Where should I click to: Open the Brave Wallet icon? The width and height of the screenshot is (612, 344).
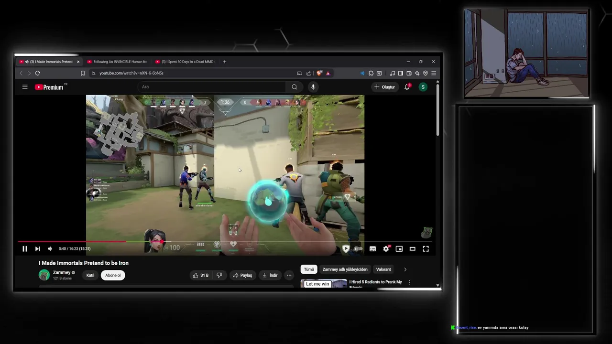[x=409, y=73]
